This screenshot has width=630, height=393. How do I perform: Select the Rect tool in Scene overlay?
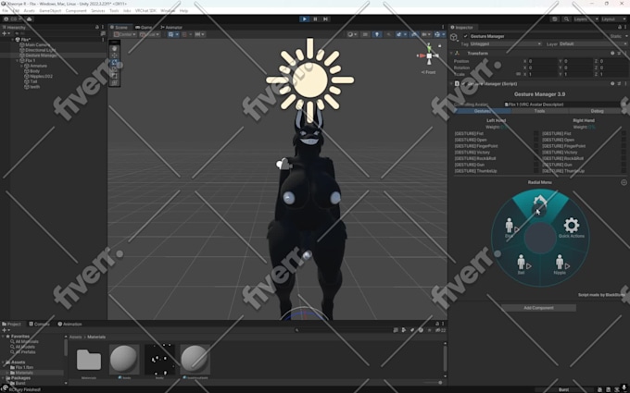(115, 76)
